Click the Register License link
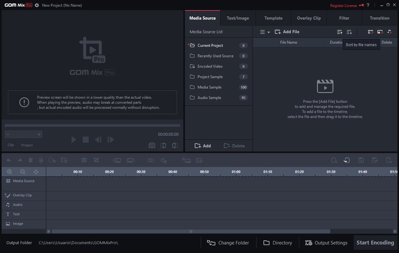The width and height of the screenshot is (399, 253). click(x=343, y=5)
